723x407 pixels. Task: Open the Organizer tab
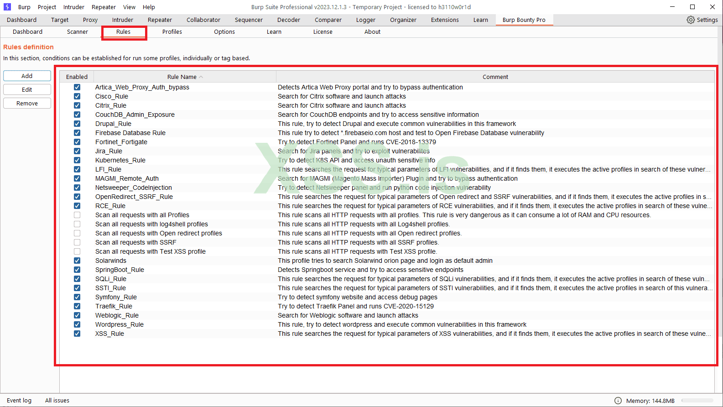(403, 20)
